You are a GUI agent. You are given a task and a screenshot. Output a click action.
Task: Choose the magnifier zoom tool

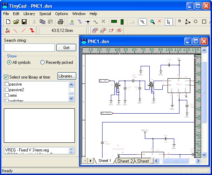153,22
